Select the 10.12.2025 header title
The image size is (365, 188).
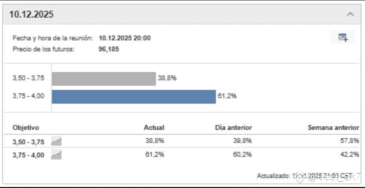(x=31, y=15)
